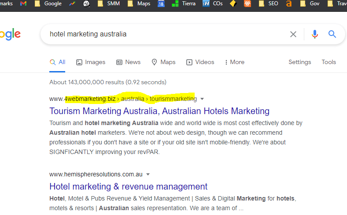This screenshot has width=347, height=215.
Task: Open the COs bookmark
Action: (x=213, y=4)
